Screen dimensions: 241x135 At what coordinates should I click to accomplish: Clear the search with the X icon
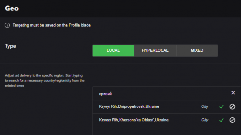click(x=233, y=93)
